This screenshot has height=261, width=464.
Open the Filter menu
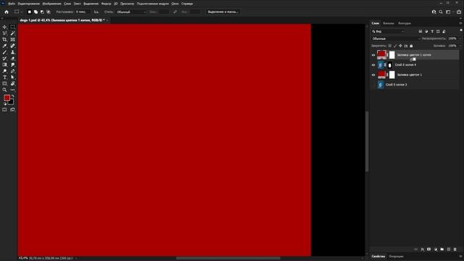click(x=107, y=4)
